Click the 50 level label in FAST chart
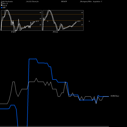Image resolution: width=127 pixels, height=127 pixels. tap(40, 19)
